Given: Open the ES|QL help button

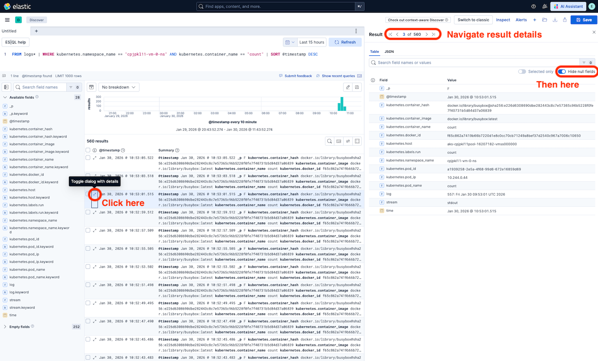Looking at the screenshot, I should coord(16,42).
